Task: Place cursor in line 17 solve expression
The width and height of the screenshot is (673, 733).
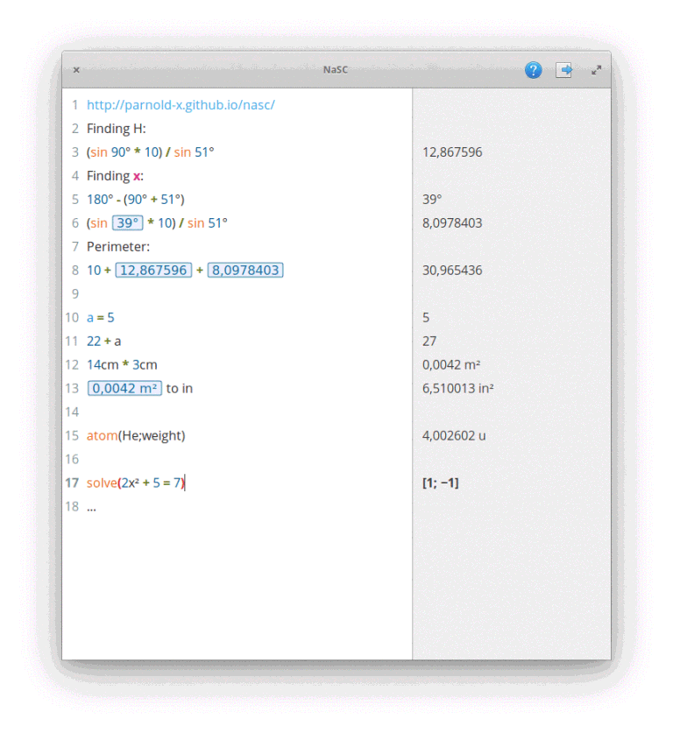Action: click(136, 483)
